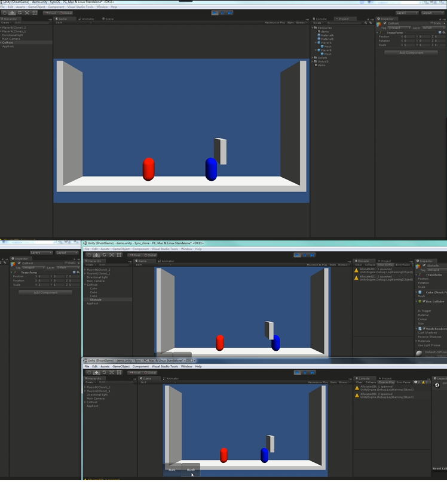Screen dimensions: 447x482
Task: Select Rotate tool in bottom Sync window
Action: (104, 373)
